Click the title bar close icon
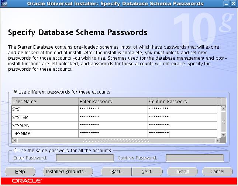This screenshot has width=238, height=186. pyautogui.click(x=234, y=4)
